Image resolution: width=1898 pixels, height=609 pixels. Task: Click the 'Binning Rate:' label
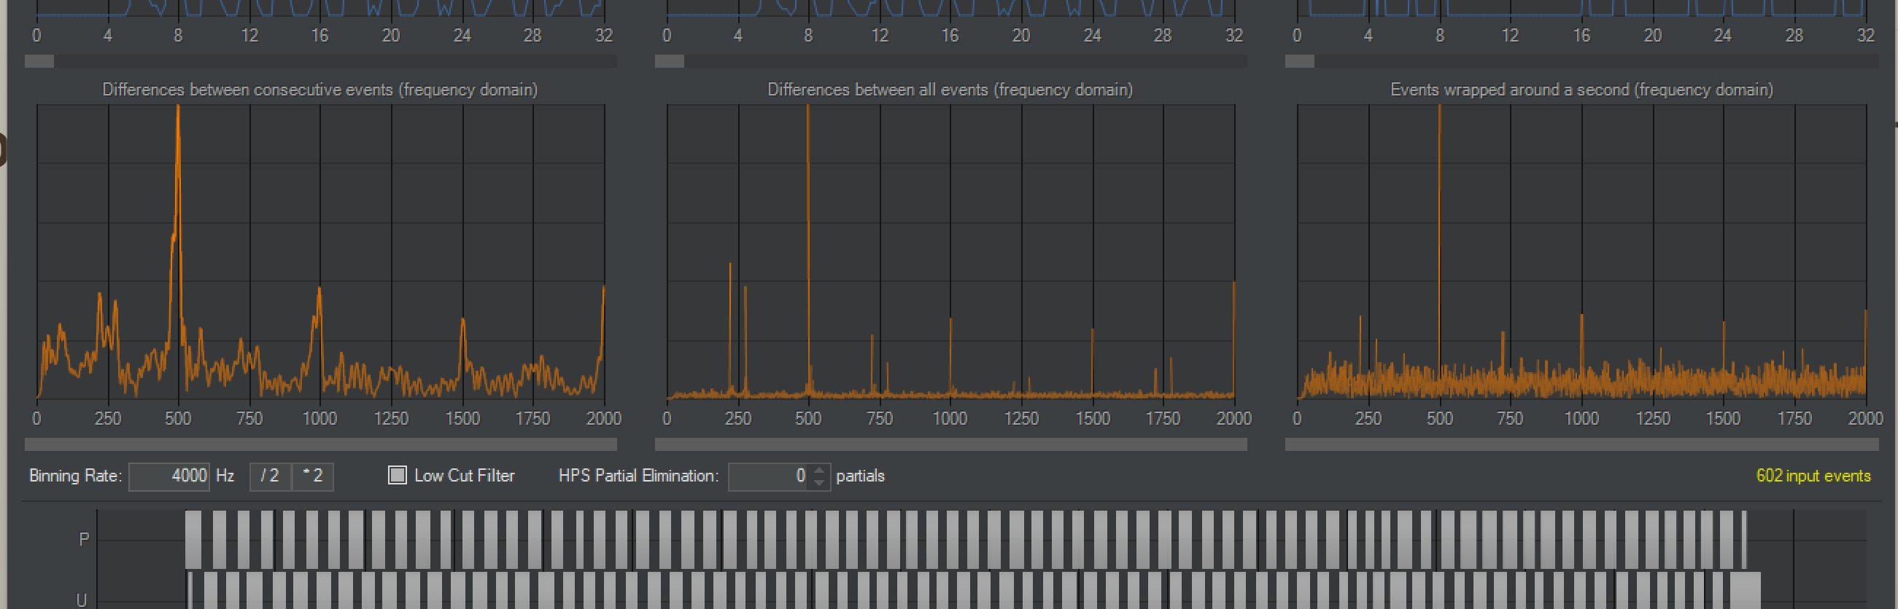click(x=75, y=476)
